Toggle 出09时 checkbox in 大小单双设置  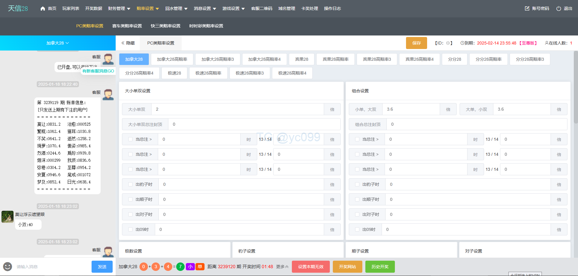pyautogui.click(x=130, y=229)
